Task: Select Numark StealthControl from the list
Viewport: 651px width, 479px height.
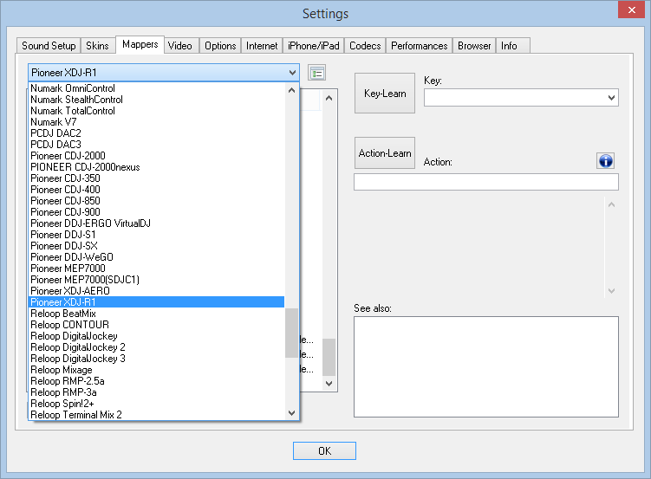Action: click(157, 100)
